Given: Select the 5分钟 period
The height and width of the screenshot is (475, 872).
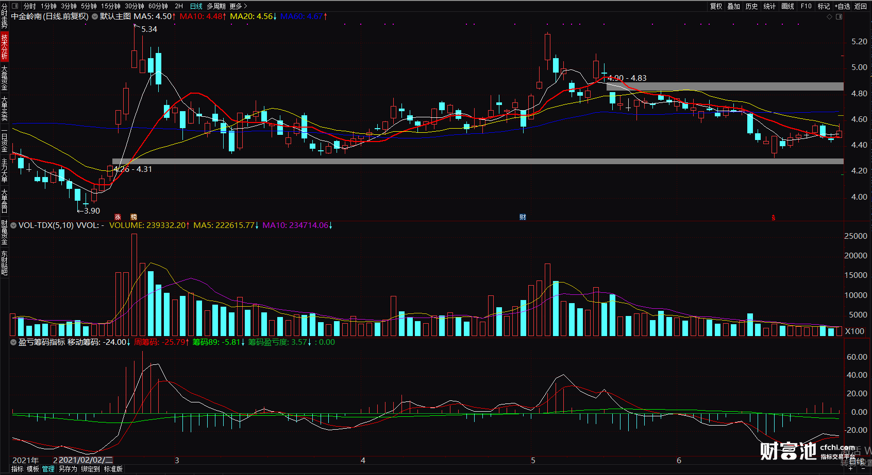Looking at the screenshot, I should (x=89, y=6).
